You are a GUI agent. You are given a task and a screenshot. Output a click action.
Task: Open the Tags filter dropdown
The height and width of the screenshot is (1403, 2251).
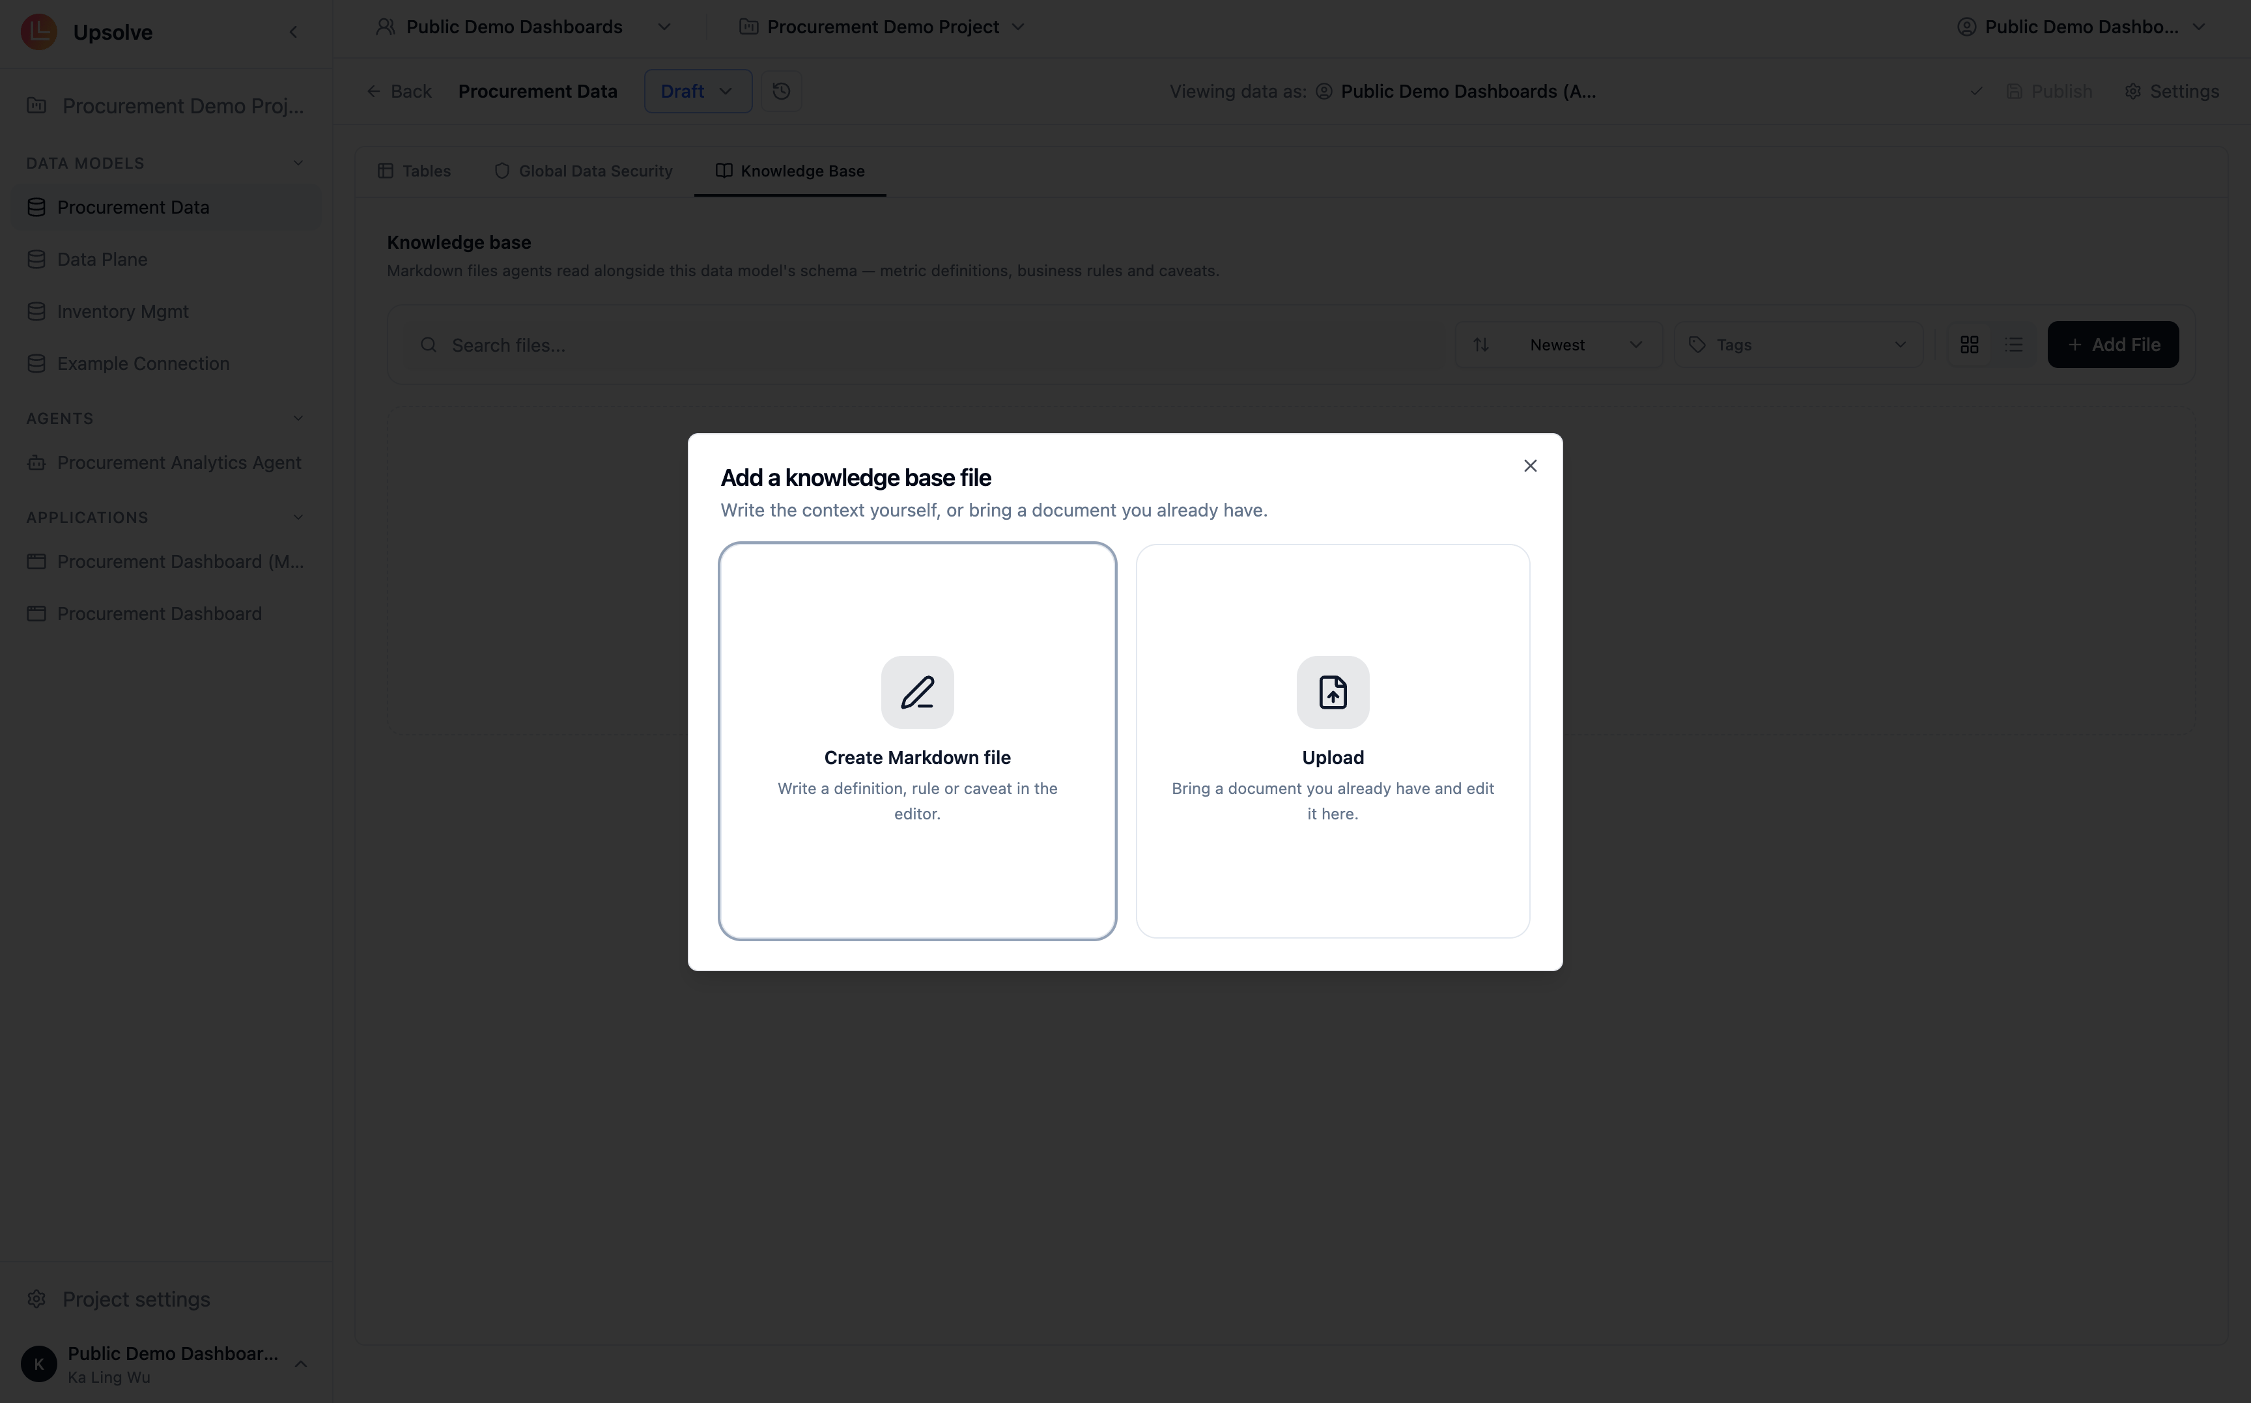pyautogui.click(x=1797, y=345)
